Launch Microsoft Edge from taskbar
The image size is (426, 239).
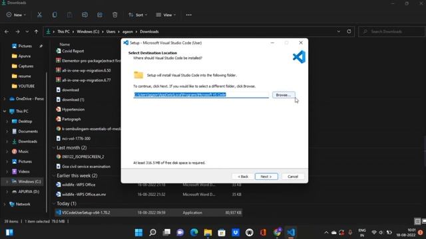coord(194,232)
